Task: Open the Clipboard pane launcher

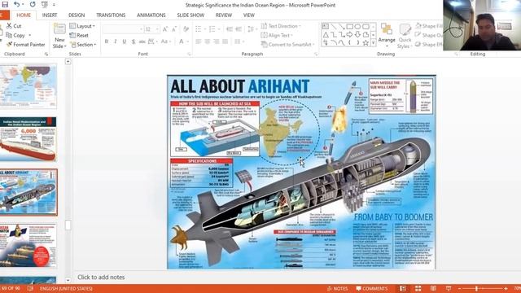Action: click(x=46, y=54)
